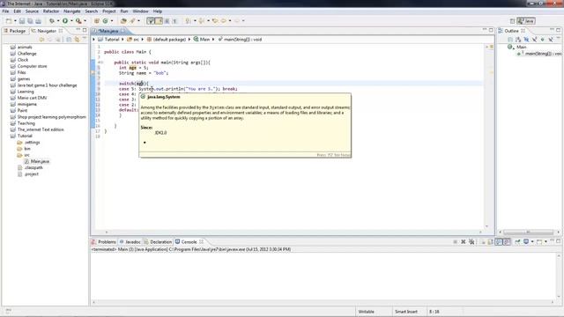The image size is (564, 317).
Task: Open the Run button dropdown arrow
Action: click(x=71, y=21)
